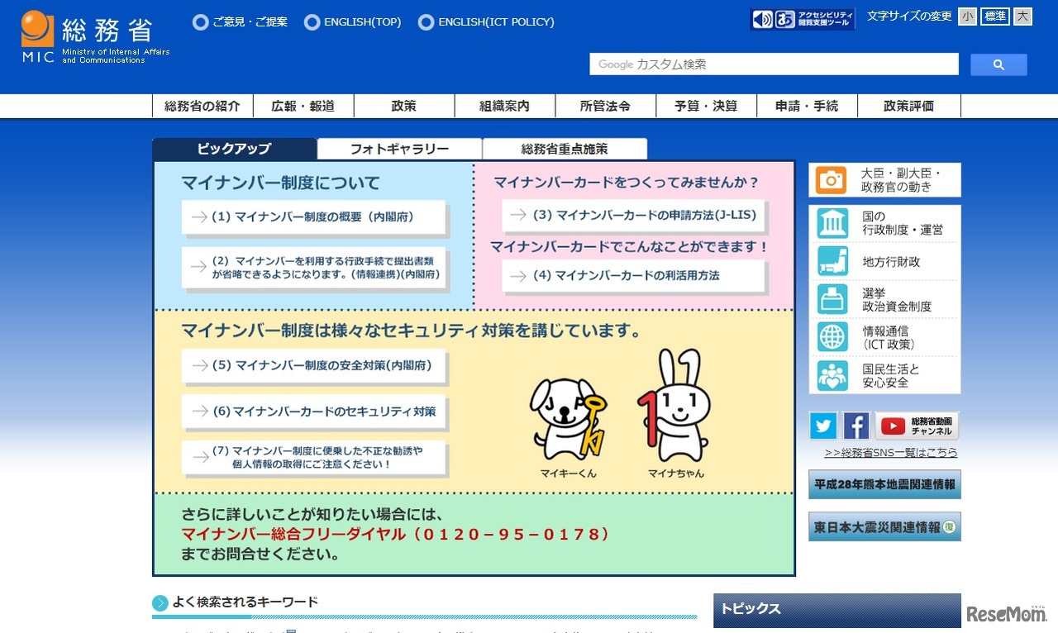
Task: Switch text size to 小
Action: click(966, 16)
